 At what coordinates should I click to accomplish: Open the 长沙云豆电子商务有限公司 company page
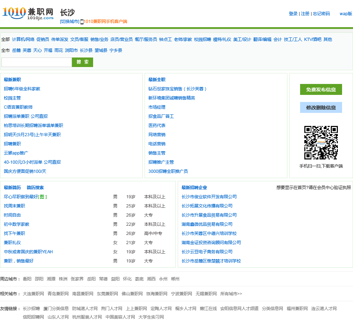pos(207,252)
